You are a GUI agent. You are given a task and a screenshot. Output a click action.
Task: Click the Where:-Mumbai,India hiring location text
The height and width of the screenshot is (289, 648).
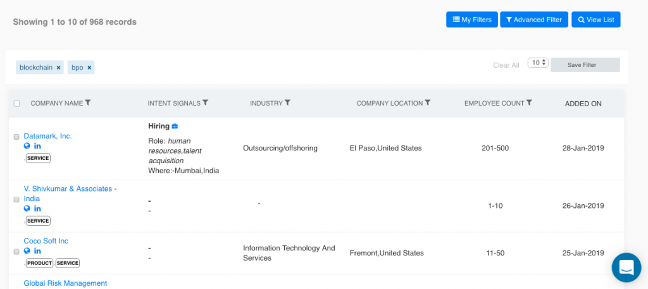pyautogui.click(x=184, y=171)
